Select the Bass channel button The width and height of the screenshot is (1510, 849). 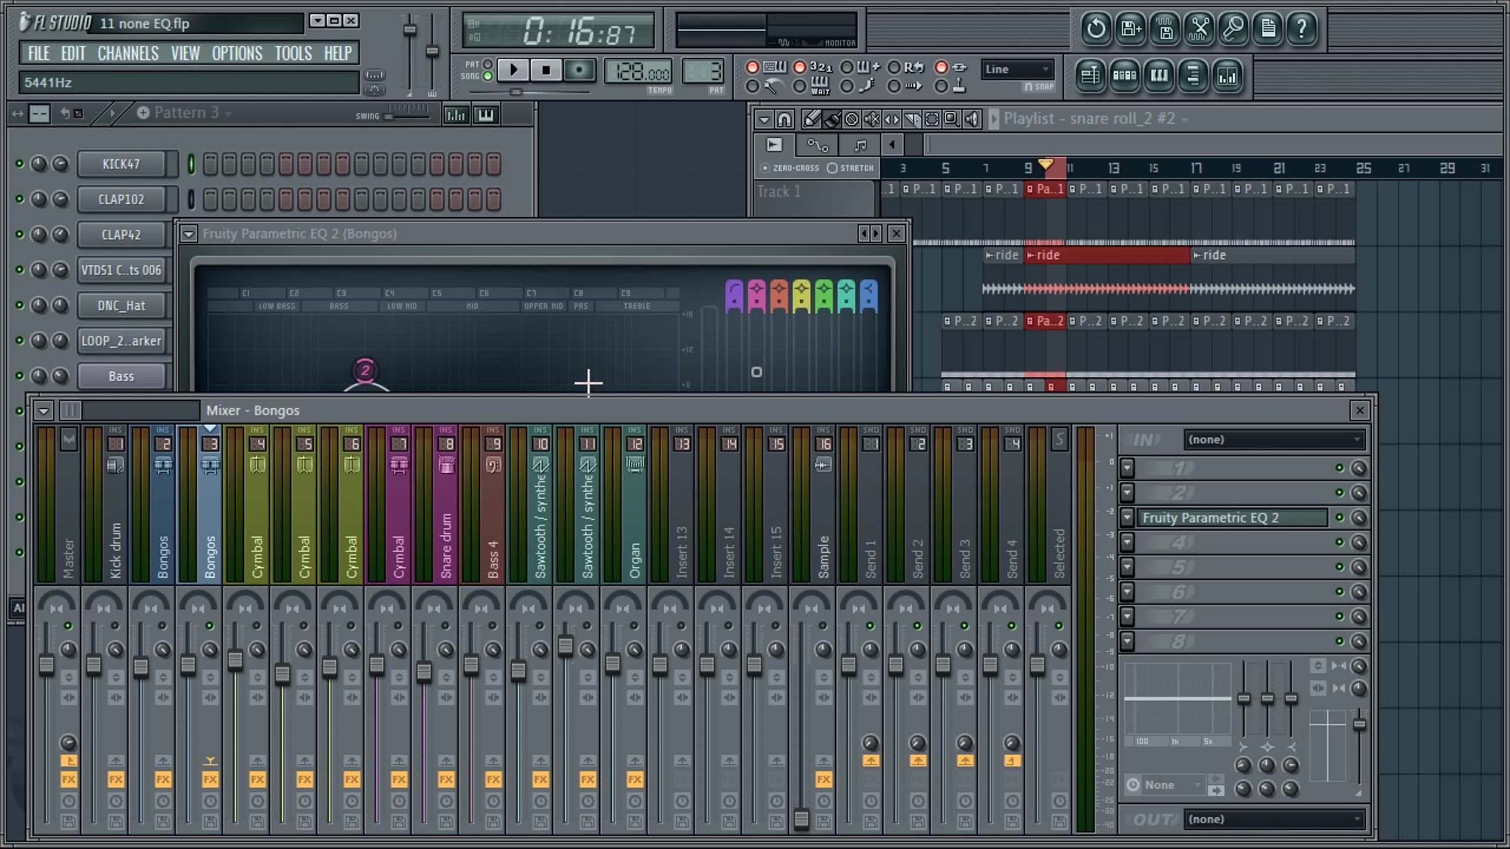[121, 376]
